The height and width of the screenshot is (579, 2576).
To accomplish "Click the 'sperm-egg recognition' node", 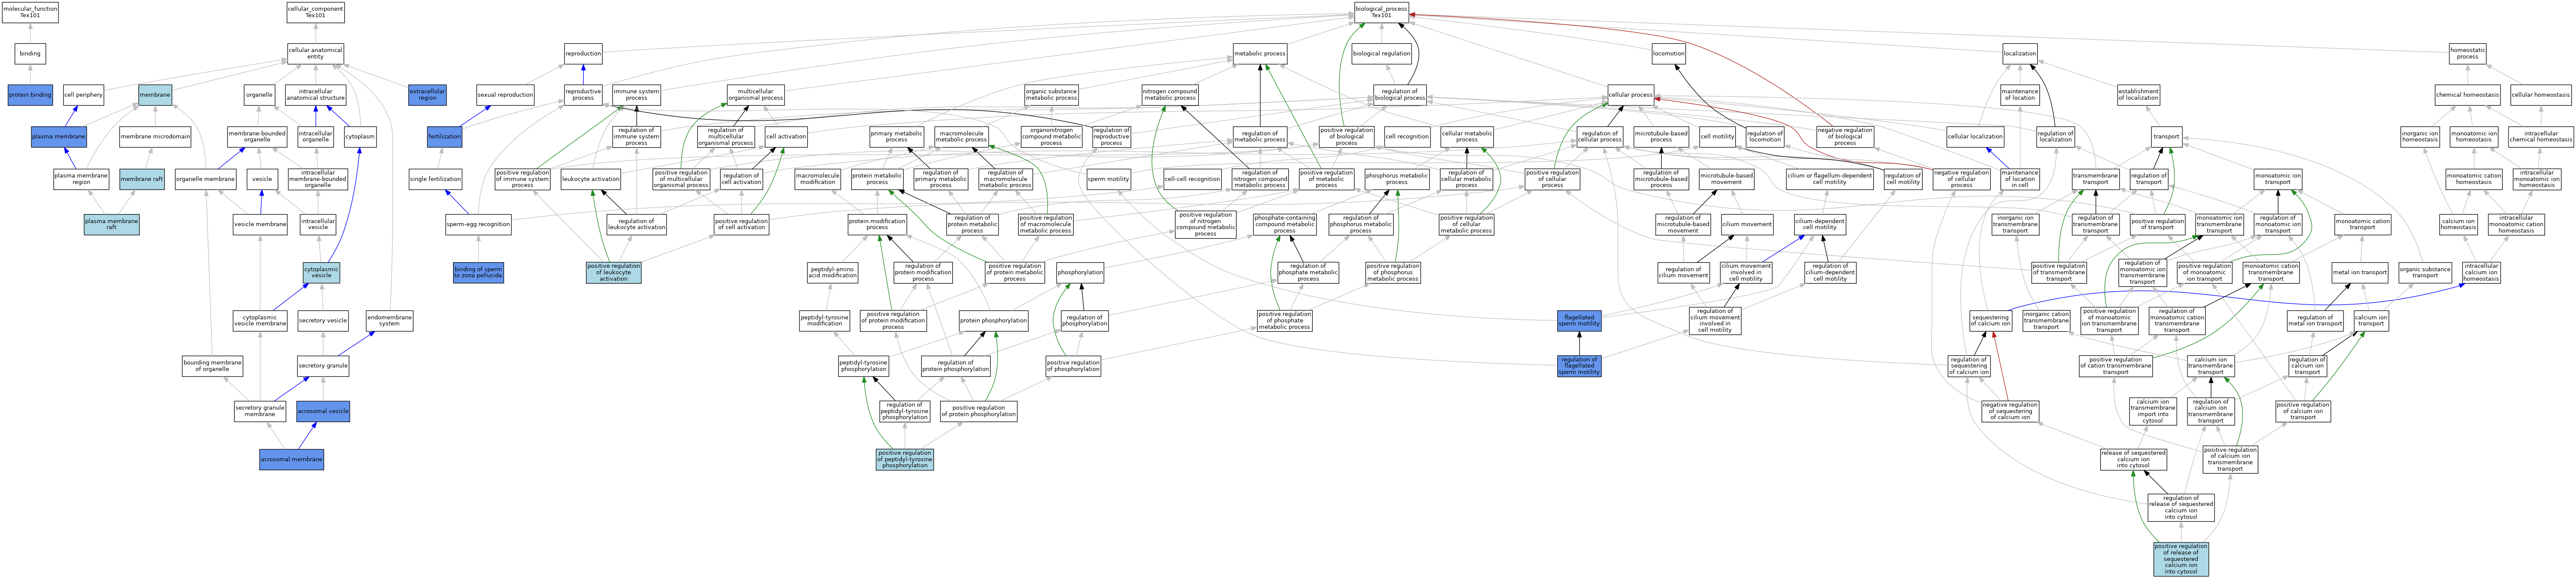I will (x=478, y=224).
